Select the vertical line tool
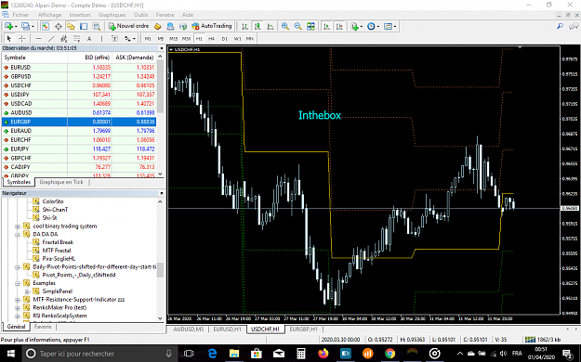The height and width of the screenshot is (362, 581). 102,38
